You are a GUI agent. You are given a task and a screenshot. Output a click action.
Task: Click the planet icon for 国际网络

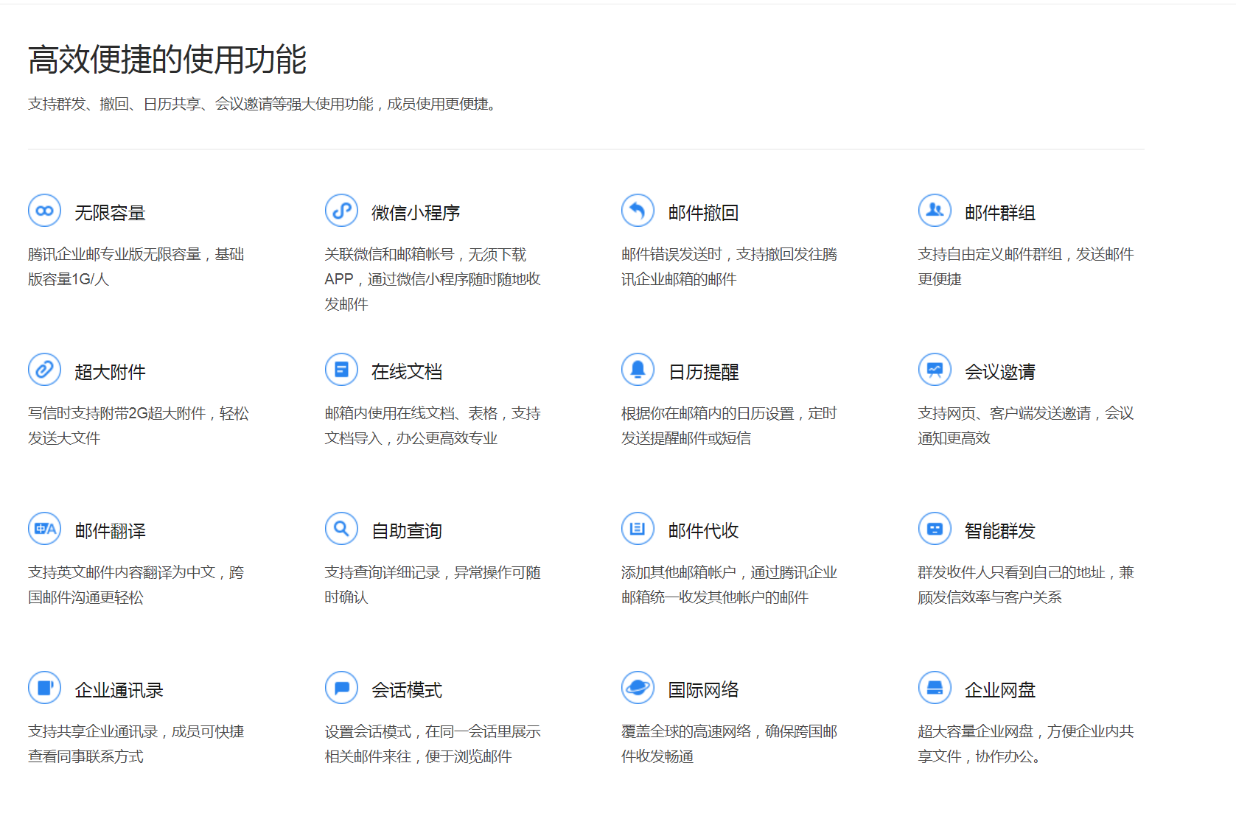pyautogui.click(x=638, y=688)
